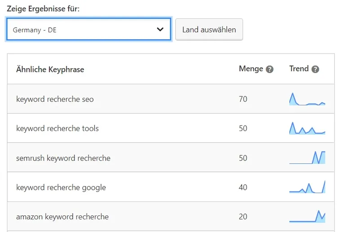Click the trend chart for amazon keyword recherche

[307, 216]
